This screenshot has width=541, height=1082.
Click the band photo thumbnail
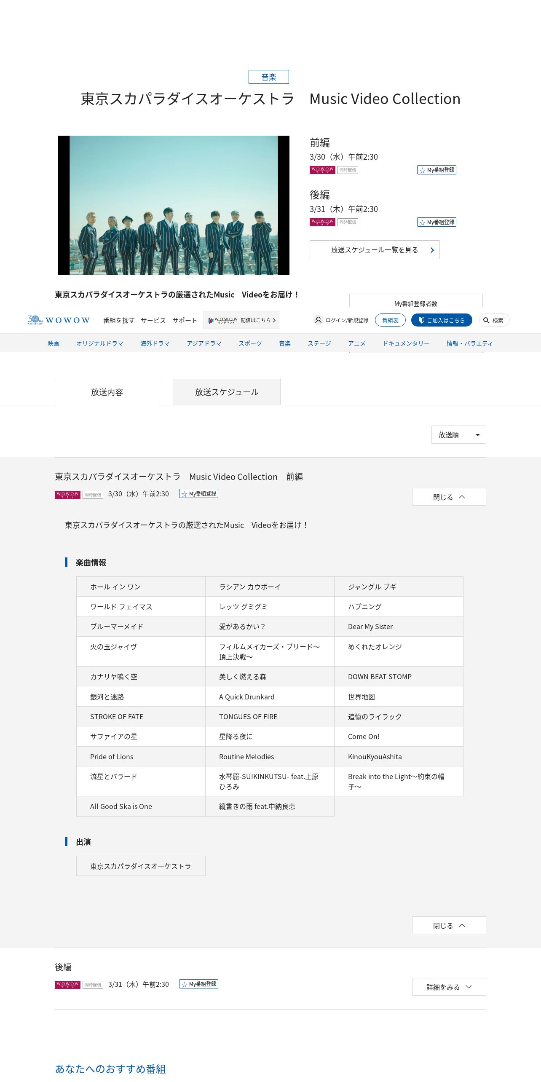174,205
